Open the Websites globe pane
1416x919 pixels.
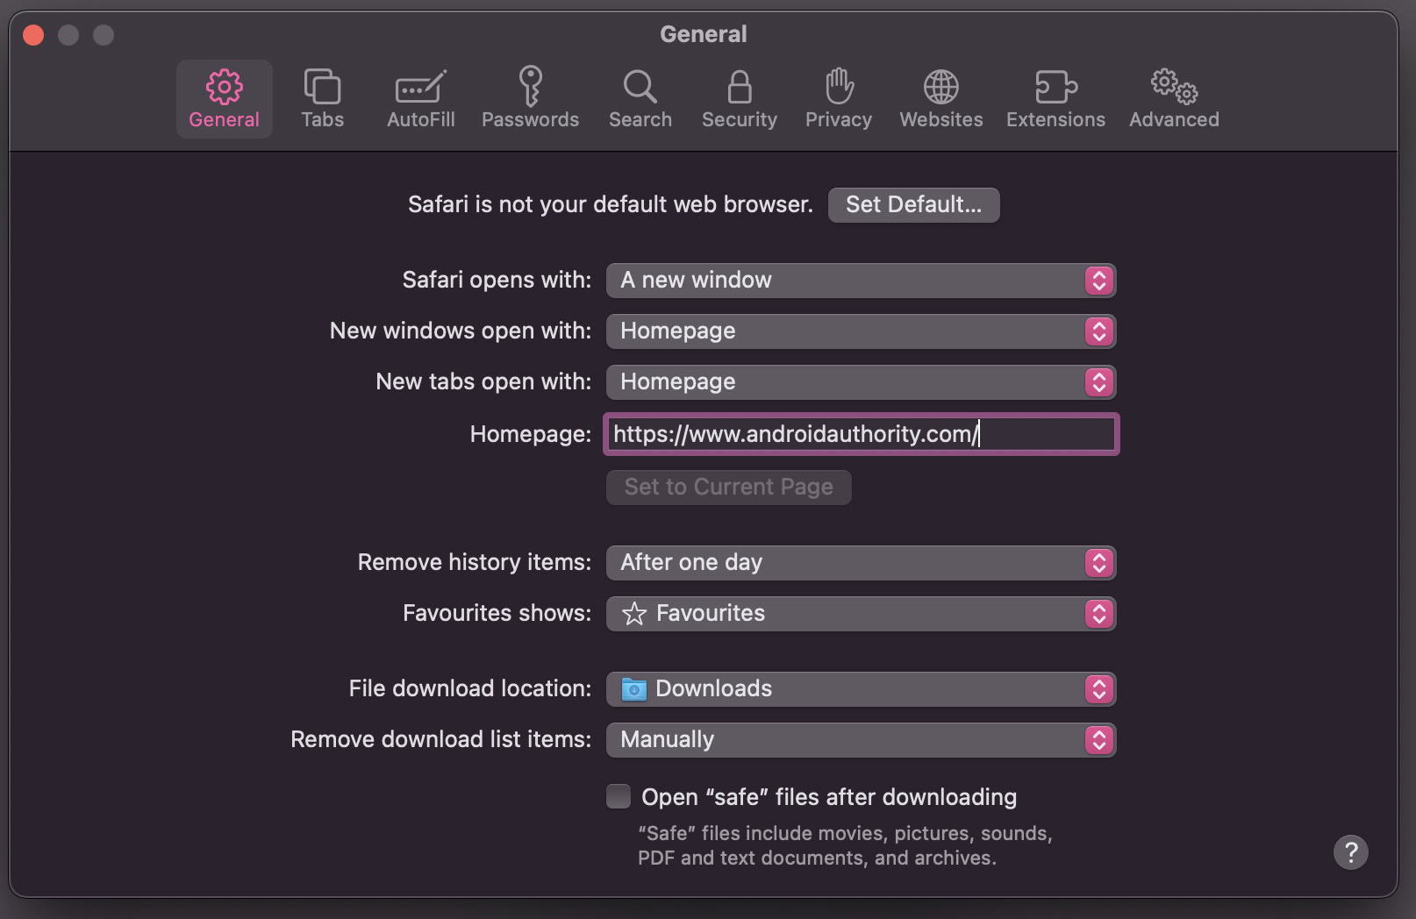click(940, 98)
